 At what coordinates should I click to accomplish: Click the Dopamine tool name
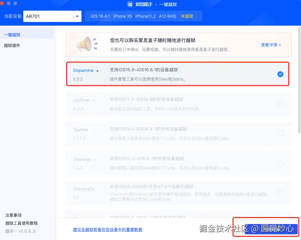click(83, 71)
